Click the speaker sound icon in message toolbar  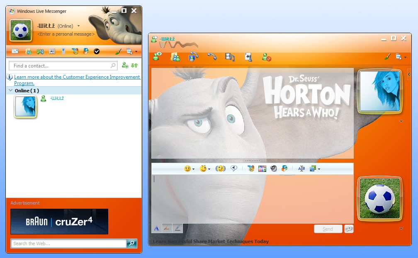click(274, 169)
